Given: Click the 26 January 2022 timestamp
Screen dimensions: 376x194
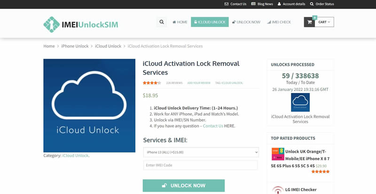Looking at the screenshot, I should (x=300, y=89).
